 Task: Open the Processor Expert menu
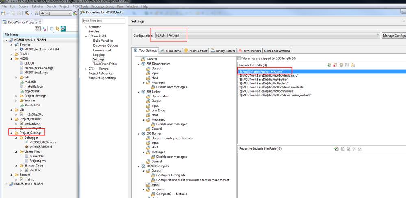(x=103, y=6)
